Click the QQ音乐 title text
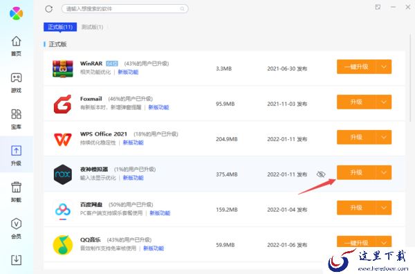This screenshot has width=415, height=274. click(90, 239)
